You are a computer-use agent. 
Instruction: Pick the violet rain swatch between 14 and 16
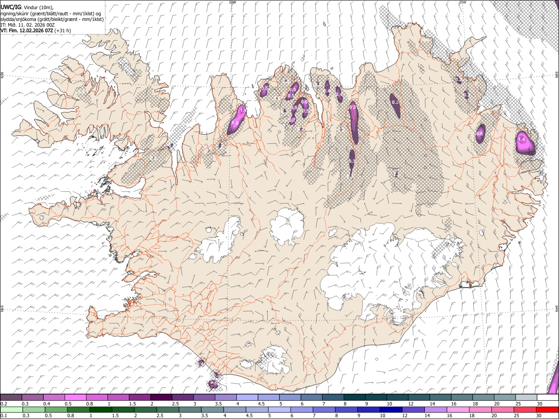pyautogui.click(x=435, y=409)
